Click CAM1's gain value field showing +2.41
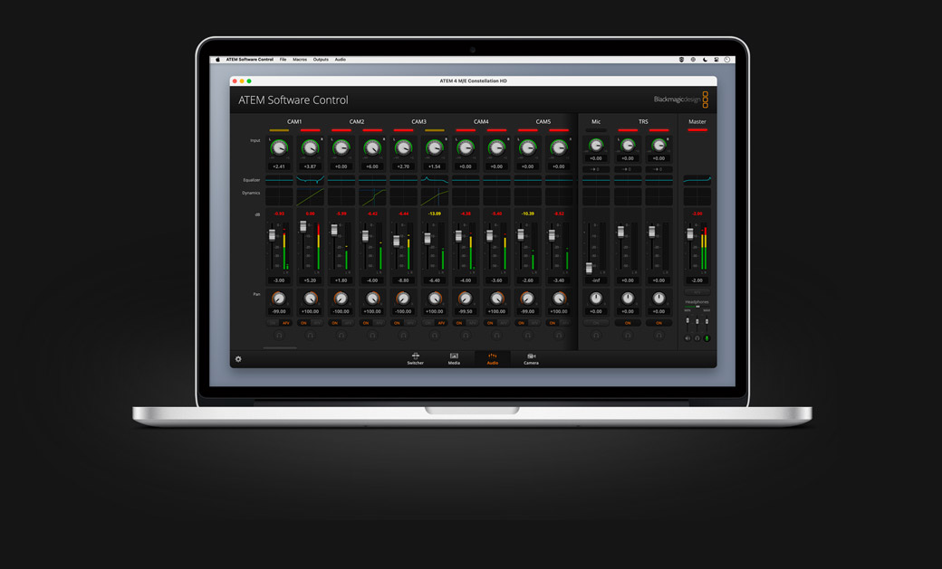The image size is (942, 569). (278, 166)
